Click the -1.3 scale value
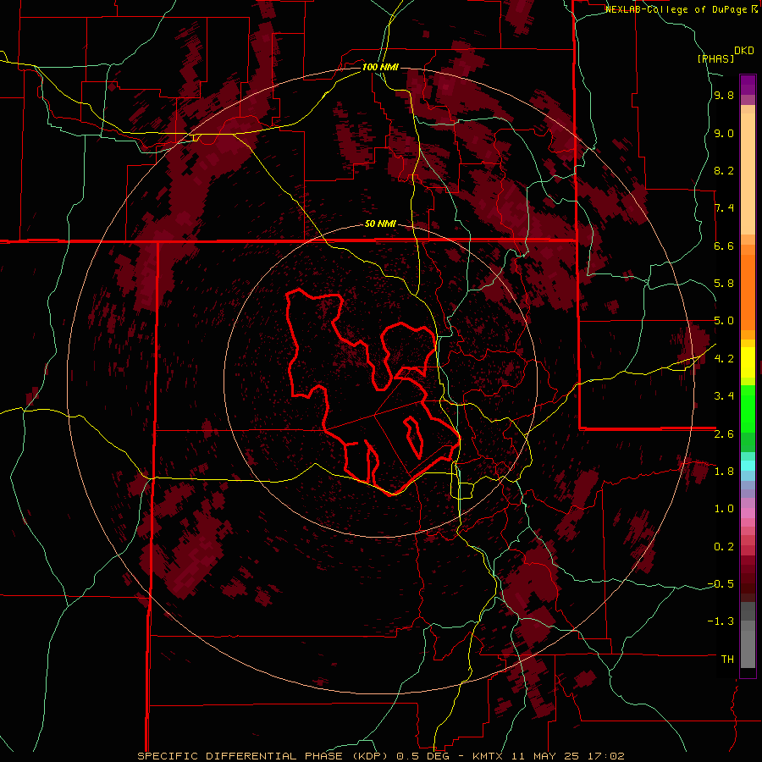The image size is (762, 762). pos(721,621)
